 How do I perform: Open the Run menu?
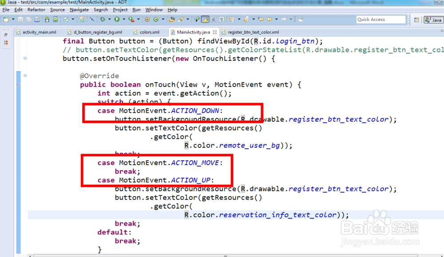(136, 10)
